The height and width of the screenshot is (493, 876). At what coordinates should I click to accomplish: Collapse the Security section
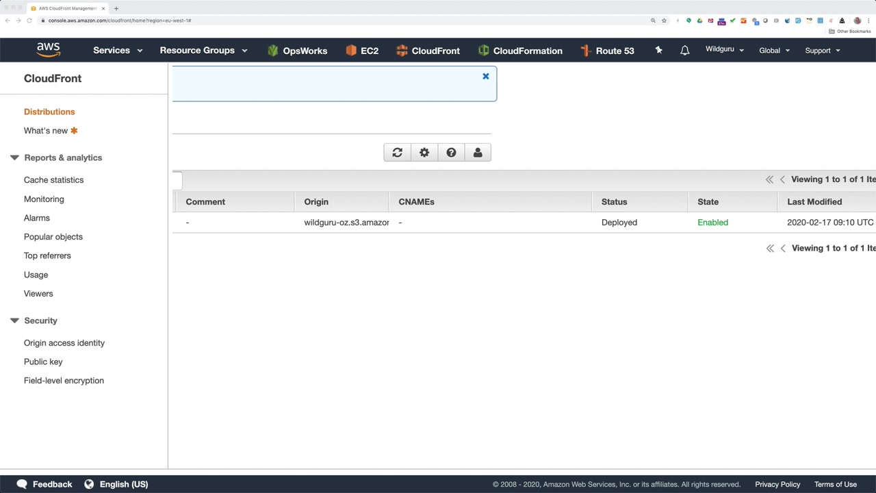click(14, 320)
